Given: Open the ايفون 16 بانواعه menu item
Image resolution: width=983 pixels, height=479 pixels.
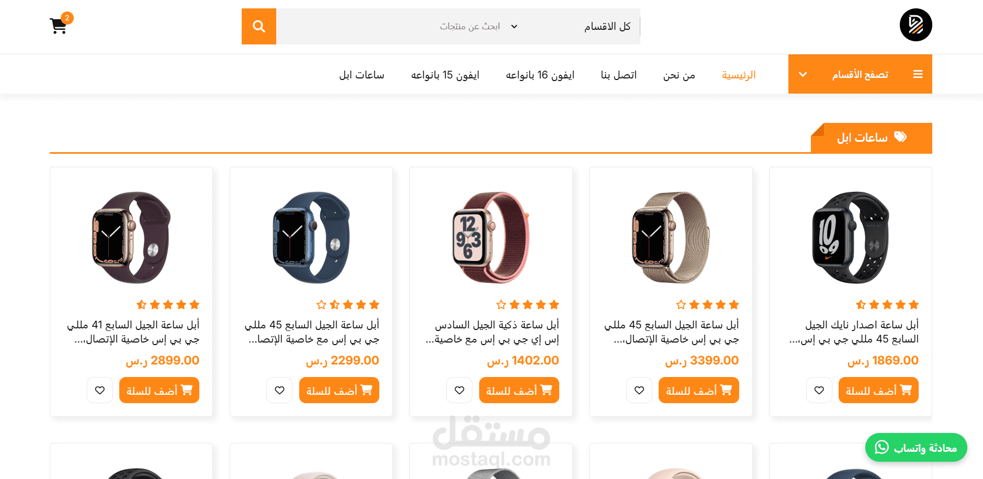Looking at the screenshot, I should coord(540,75).
